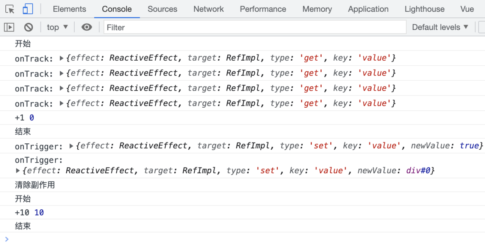Screen dimensions: 485x251
Task: Expand the onTrigger object with newValue div#0
Action: tap(18, 171)
